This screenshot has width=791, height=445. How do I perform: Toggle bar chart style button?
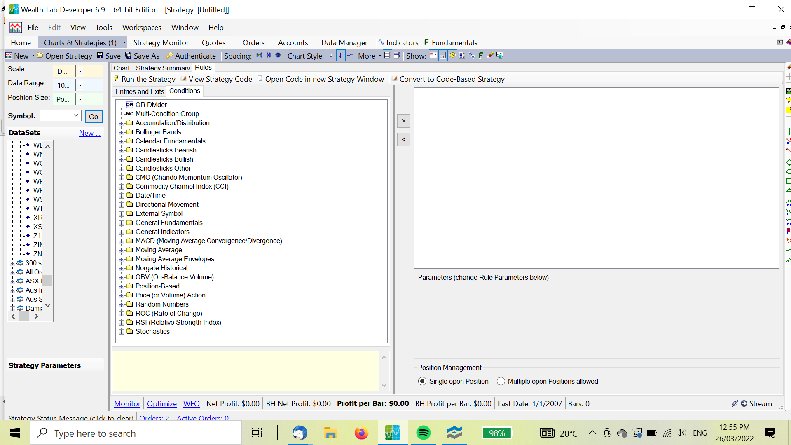pos(341,55)
